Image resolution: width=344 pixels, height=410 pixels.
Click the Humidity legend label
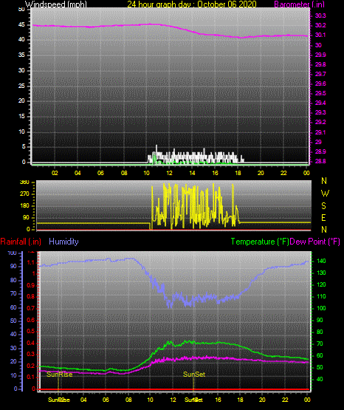coord(63,242)
